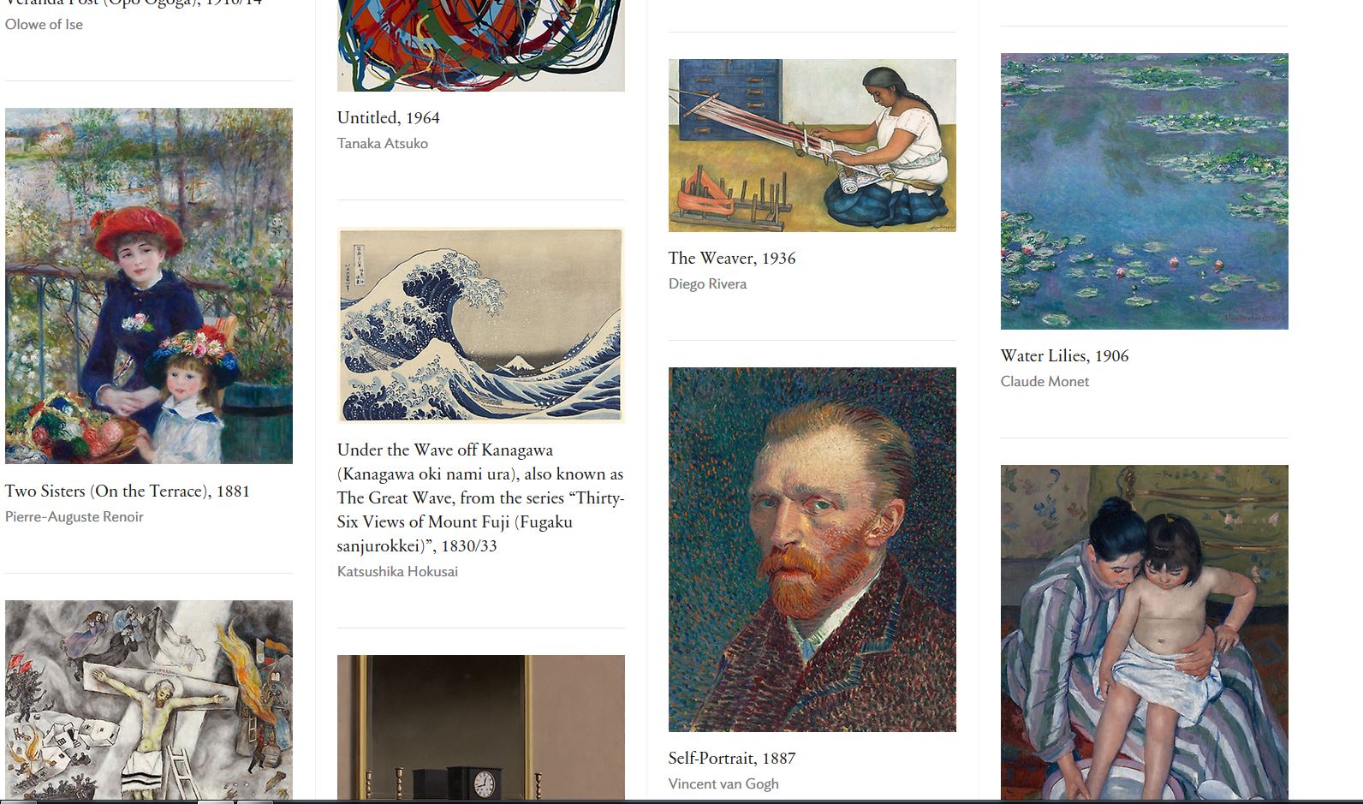Open the Two Sisters painting thumbnail
This screenshot has width=1363, height=804.
pyautogui.click(x=149, y=286)
